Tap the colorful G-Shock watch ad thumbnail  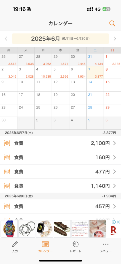tap(9, 229)
